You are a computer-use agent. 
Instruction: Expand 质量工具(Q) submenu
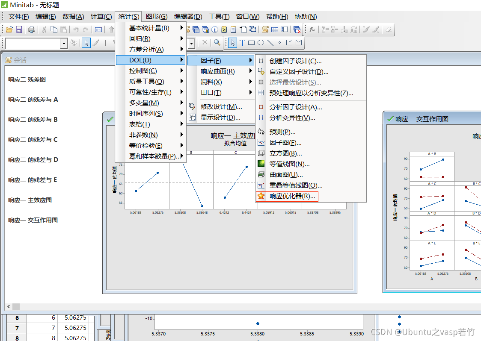tap(151, 82)
